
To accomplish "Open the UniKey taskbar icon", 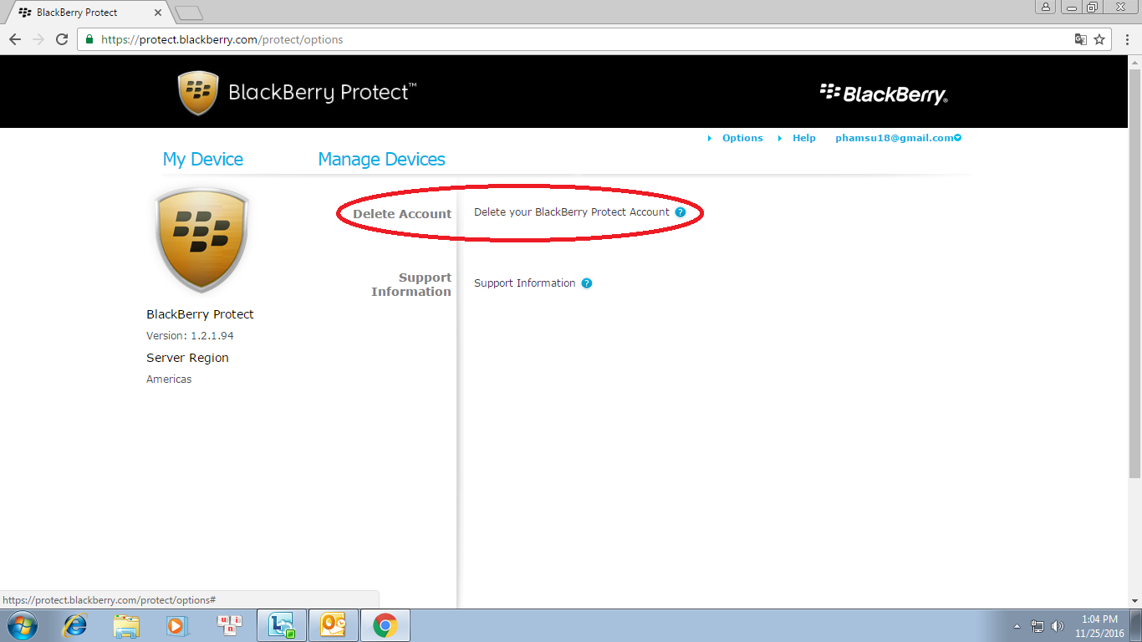I will 229,625.
